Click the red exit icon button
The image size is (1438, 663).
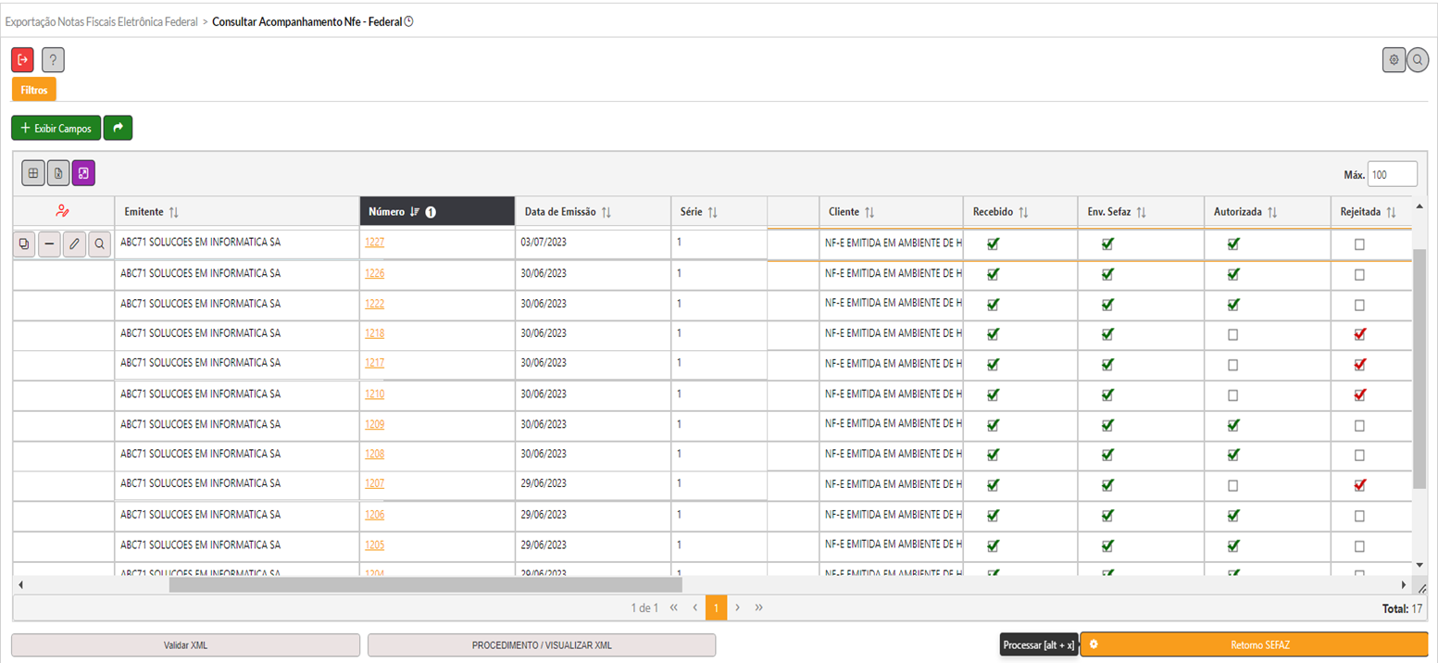[x=23, y=60]
